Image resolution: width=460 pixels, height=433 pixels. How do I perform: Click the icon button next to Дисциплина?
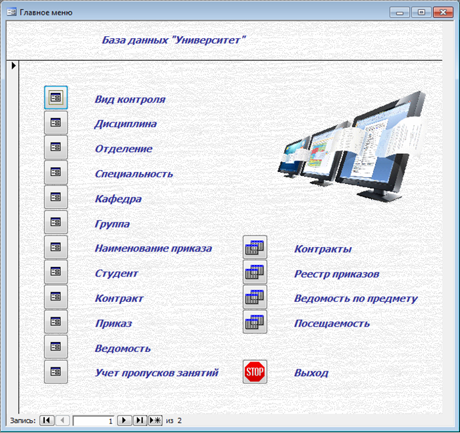pos(55,122)
